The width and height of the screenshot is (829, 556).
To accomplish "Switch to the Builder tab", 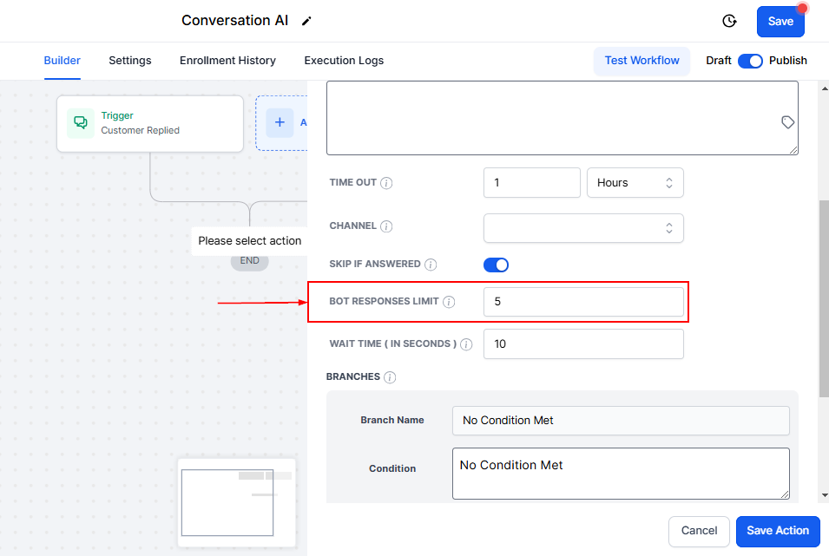I will pyautogui.click(x=62, y=61).
